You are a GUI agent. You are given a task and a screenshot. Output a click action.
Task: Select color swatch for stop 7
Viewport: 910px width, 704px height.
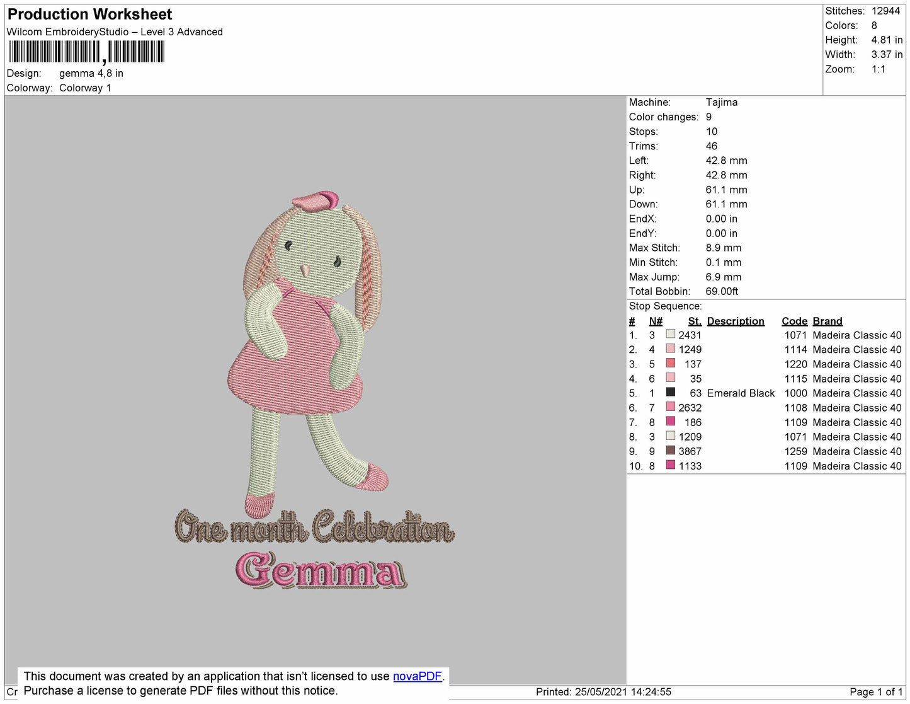coord(671,421)
